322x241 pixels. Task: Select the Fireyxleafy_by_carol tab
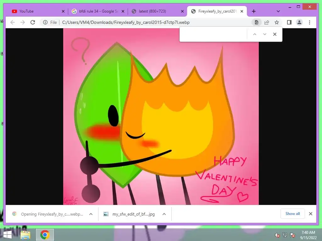217,11
